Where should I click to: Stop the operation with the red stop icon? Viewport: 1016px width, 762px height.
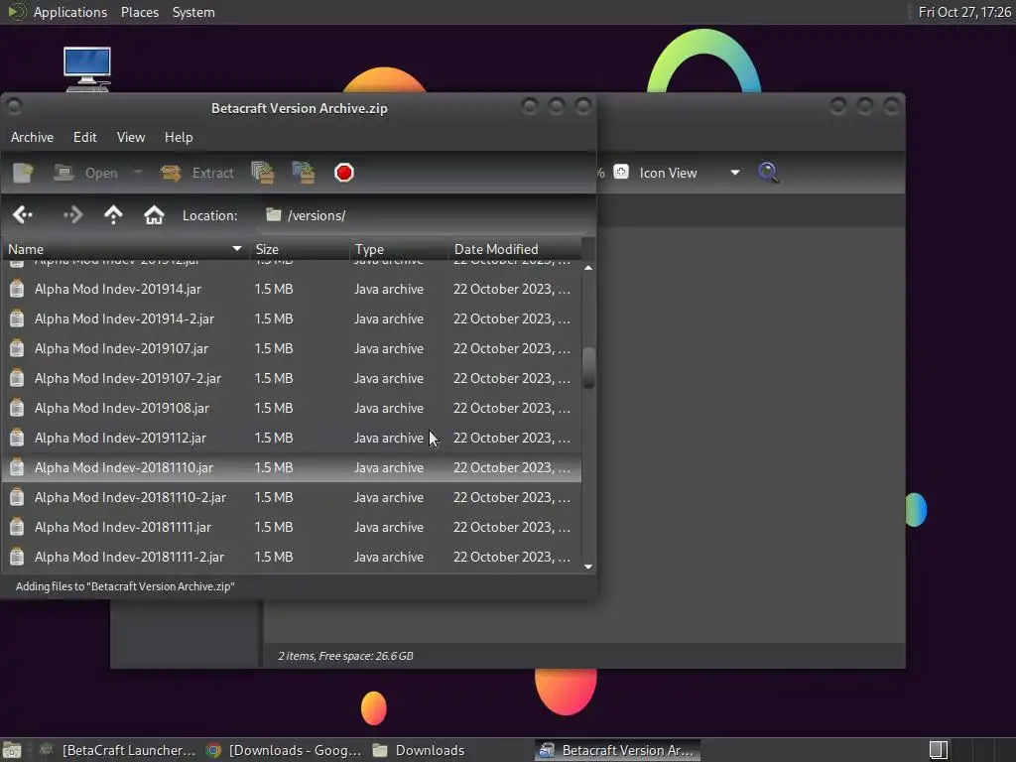344,173
